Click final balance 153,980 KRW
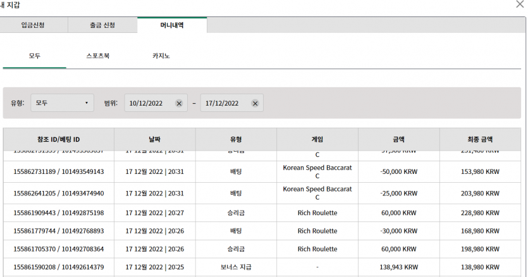This screenshot has width=528, height=277. click(x=480, y=172)
